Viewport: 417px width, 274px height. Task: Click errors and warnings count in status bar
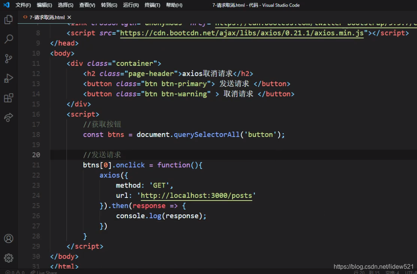click(x=15, y=272)
